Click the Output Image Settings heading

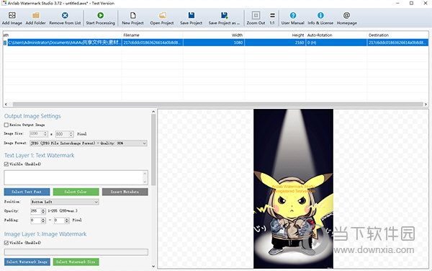click(32, 116)
